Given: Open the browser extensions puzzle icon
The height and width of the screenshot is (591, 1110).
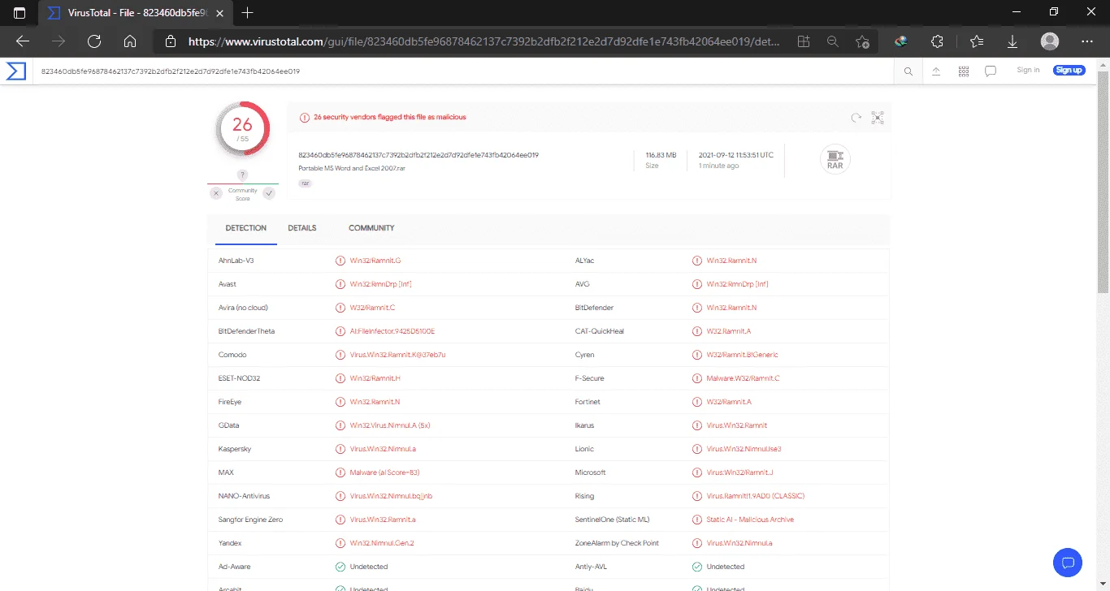Looking at the screenshot, I should point(937,41).
